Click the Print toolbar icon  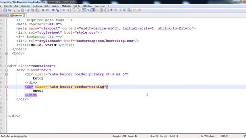click(x=22, y=10)
